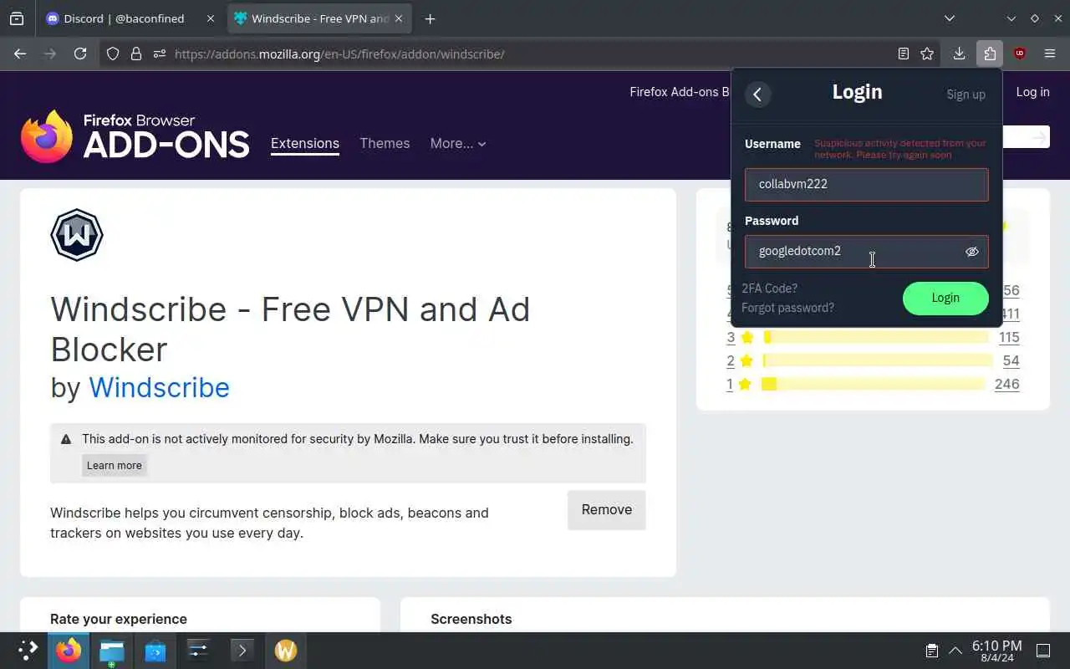The image size is (1070, 669).
Task: Open the Downloads toolbar icon
Action: [959, 54]
